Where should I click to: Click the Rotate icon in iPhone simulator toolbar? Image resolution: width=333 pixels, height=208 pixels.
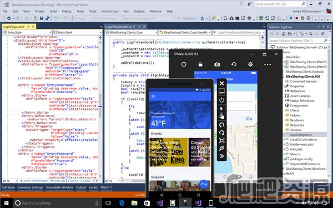click(x=234, y=64)
